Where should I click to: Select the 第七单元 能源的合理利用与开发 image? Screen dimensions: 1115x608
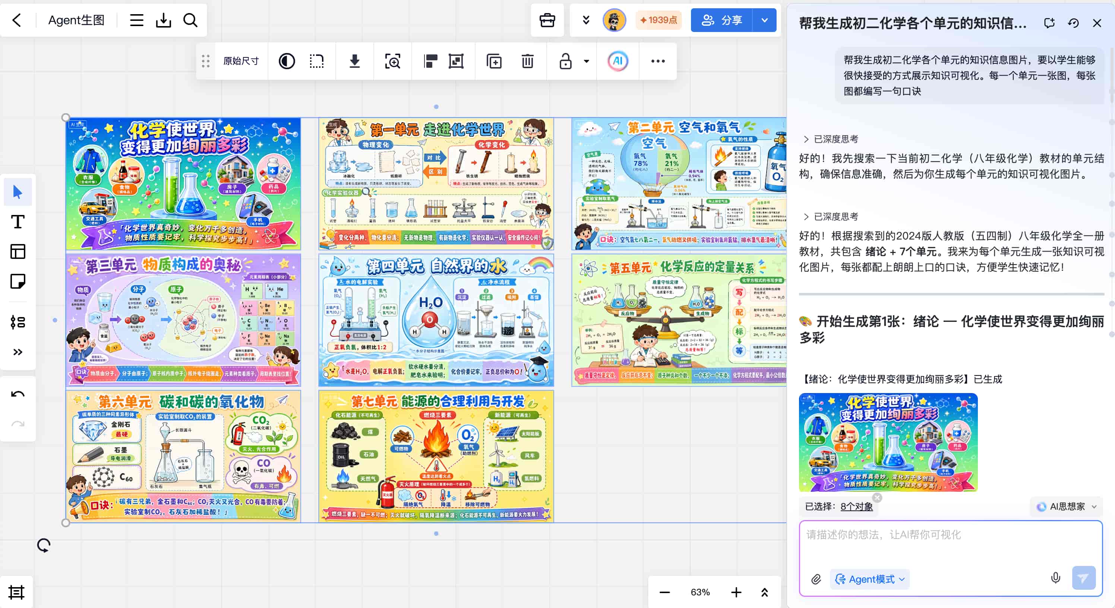(x=436, y=456)
